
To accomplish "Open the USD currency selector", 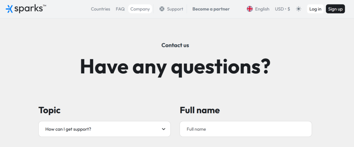I will pos(282,9).
